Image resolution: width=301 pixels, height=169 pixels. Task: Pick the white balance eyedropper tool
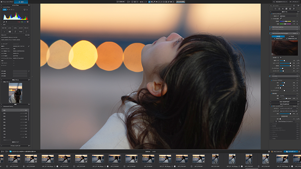pyautogui.click(x=281, y=18)
